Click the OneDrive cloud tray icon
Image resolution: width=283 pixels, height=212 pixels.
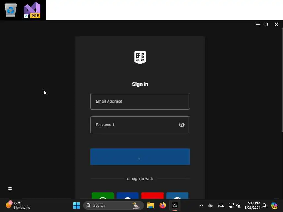[x=210, y=205]
